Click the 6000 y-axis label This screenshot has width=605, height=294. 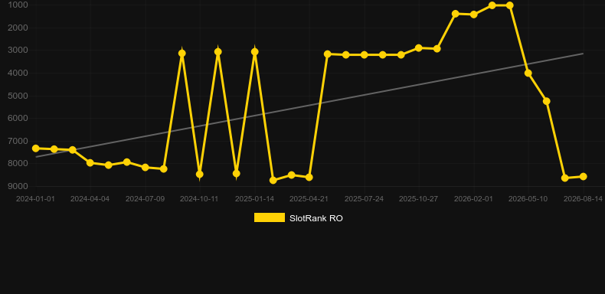pyautogui.click(x=18, y=118)
